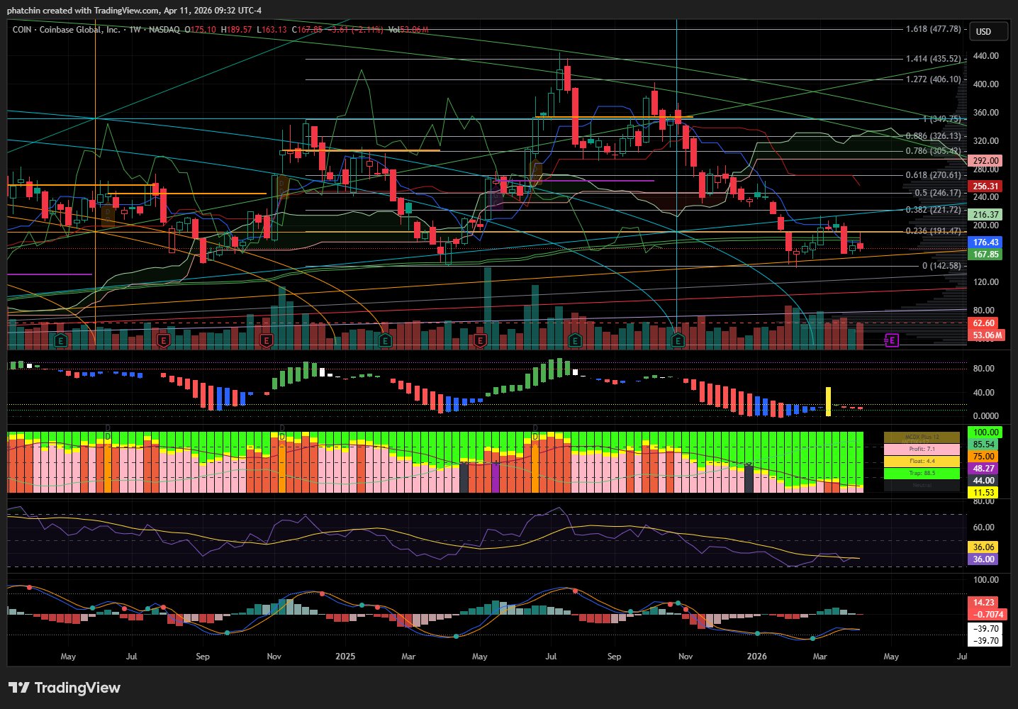Select the light green 216.37 price label
The width and height of the screenshot is (1018, 709).
[985, 215]
